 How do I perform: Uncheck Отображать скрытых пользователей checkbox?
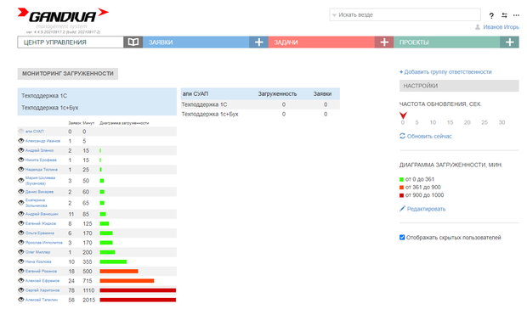(x=402, y=237)
